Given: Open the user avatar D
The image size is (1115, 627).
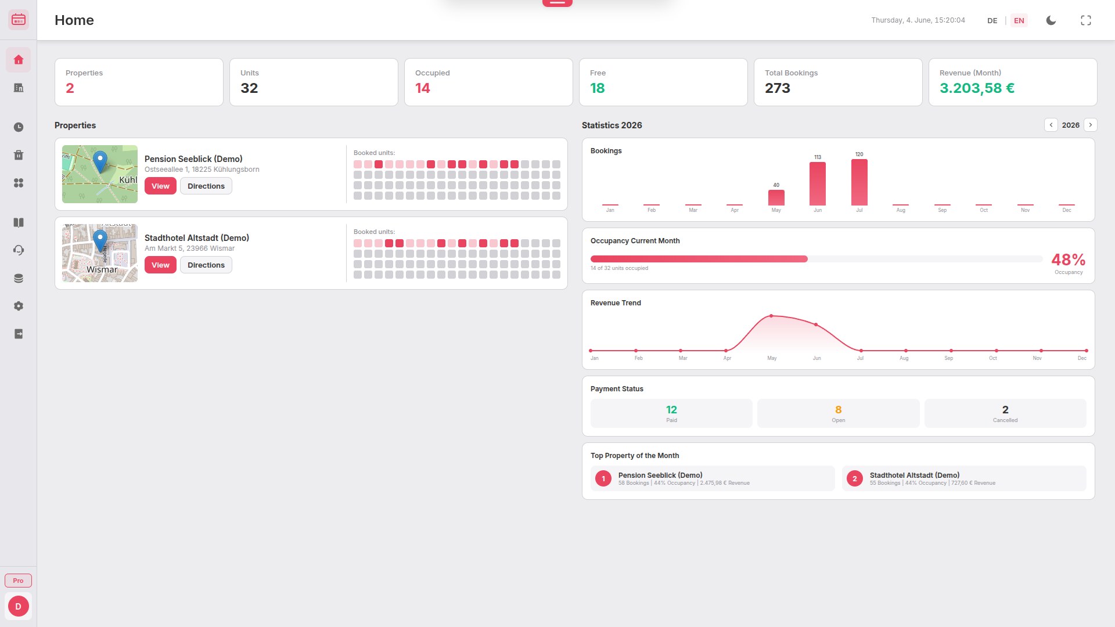Looking at the screenshot, I should [19, 606].
